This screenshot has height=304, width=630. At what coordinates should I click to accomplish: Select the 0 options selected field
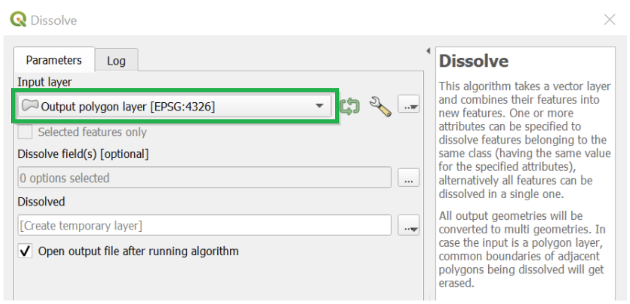(201, 177)
